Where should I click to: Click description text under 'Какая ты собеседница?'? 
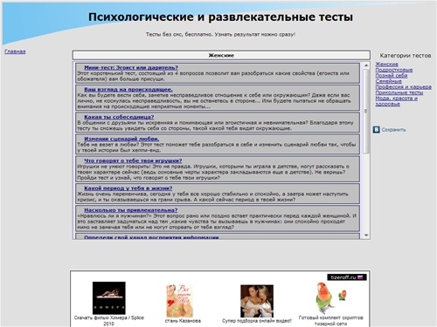coord(215,126)
